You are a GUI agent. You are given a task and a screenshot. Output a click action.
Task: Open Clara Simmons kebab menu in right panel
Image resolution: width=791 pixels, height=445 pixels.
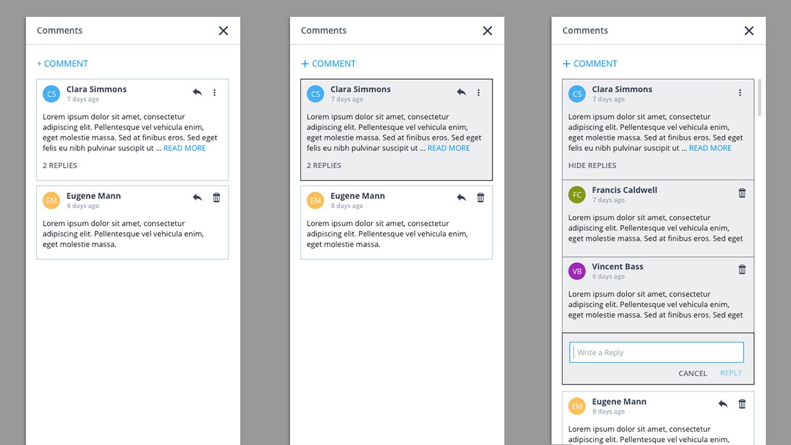(x=740, y=92)
